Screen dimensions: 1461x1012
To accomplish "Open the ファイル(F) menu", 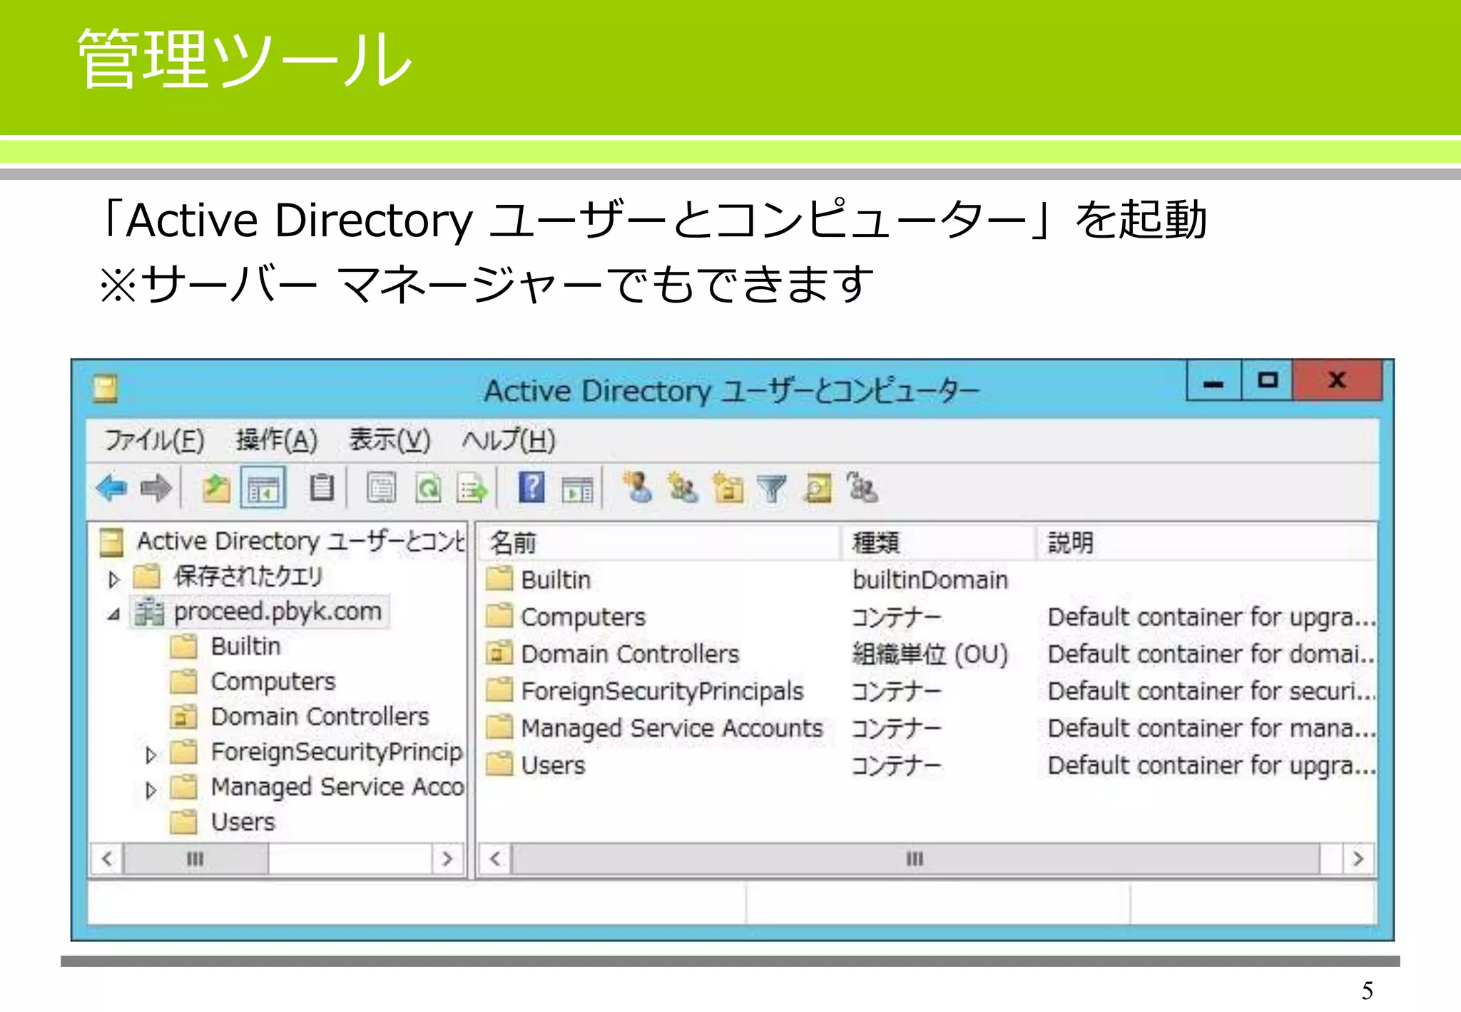I will click(155, 440).
